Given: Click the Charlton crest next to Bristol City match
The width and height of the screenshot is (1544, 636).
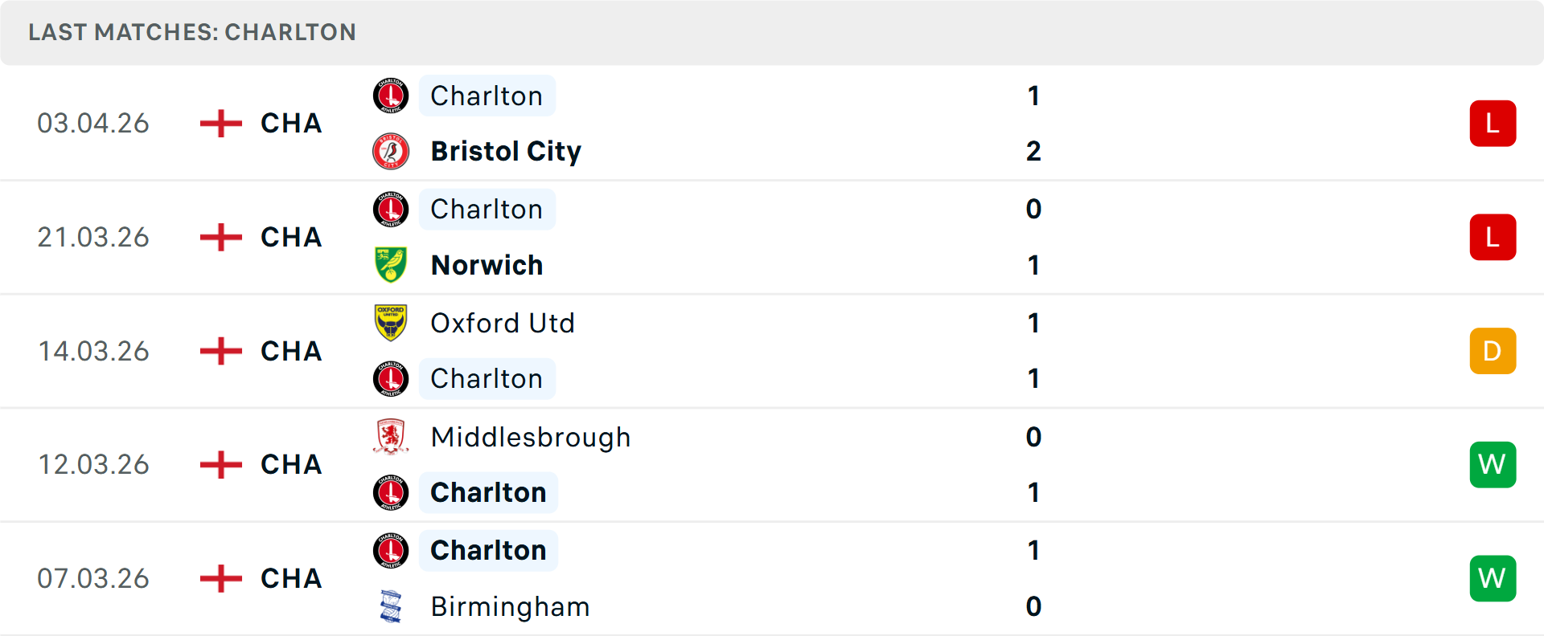Looking at the screenshot, I should point(391,96).
